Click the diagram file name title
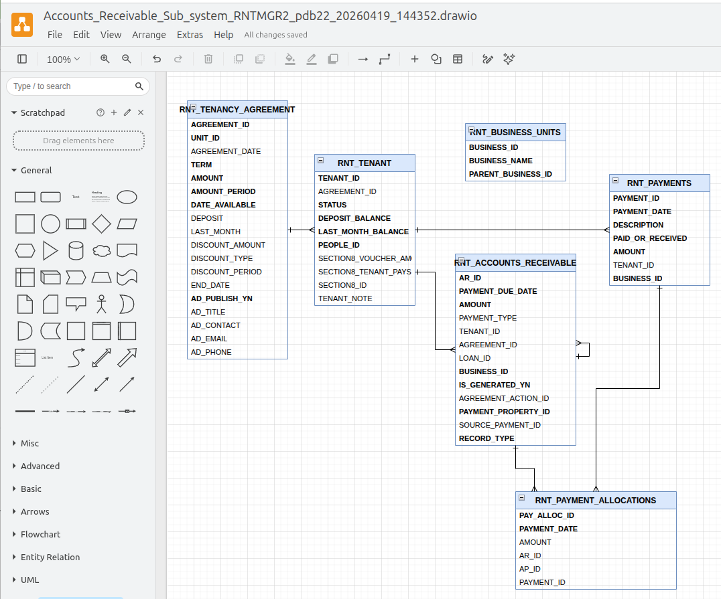Image resolution: width=721 pixels, height=599 pixels. point(260,16)
